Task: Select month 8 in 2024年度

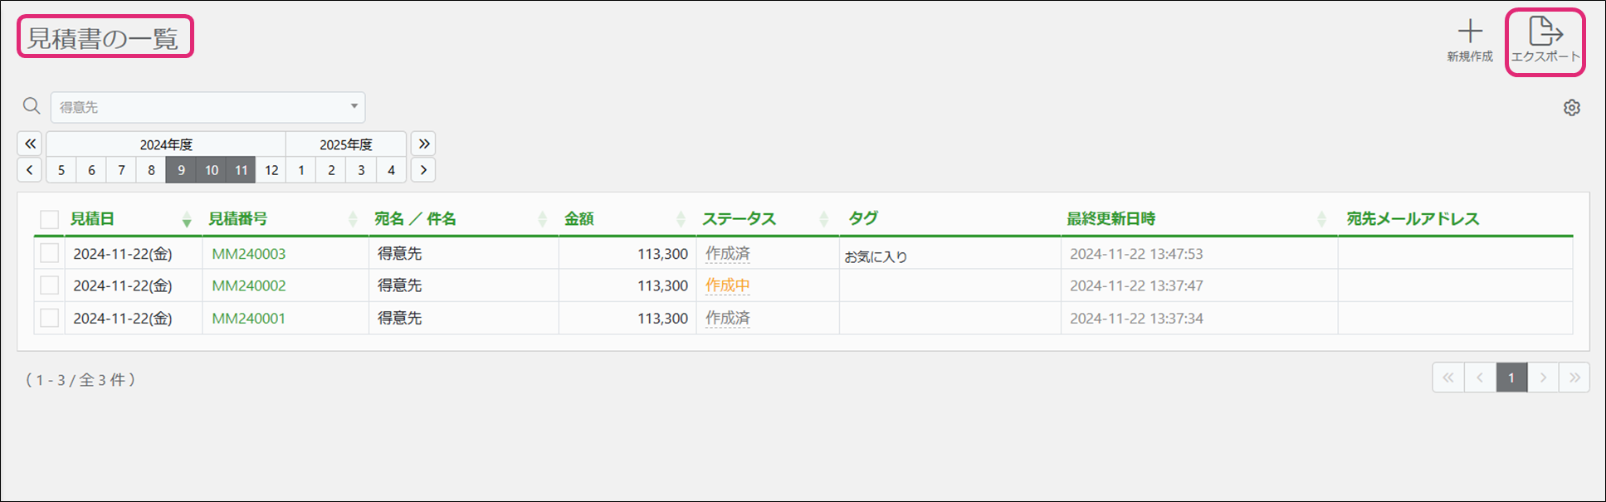Action: pos(151,170)
